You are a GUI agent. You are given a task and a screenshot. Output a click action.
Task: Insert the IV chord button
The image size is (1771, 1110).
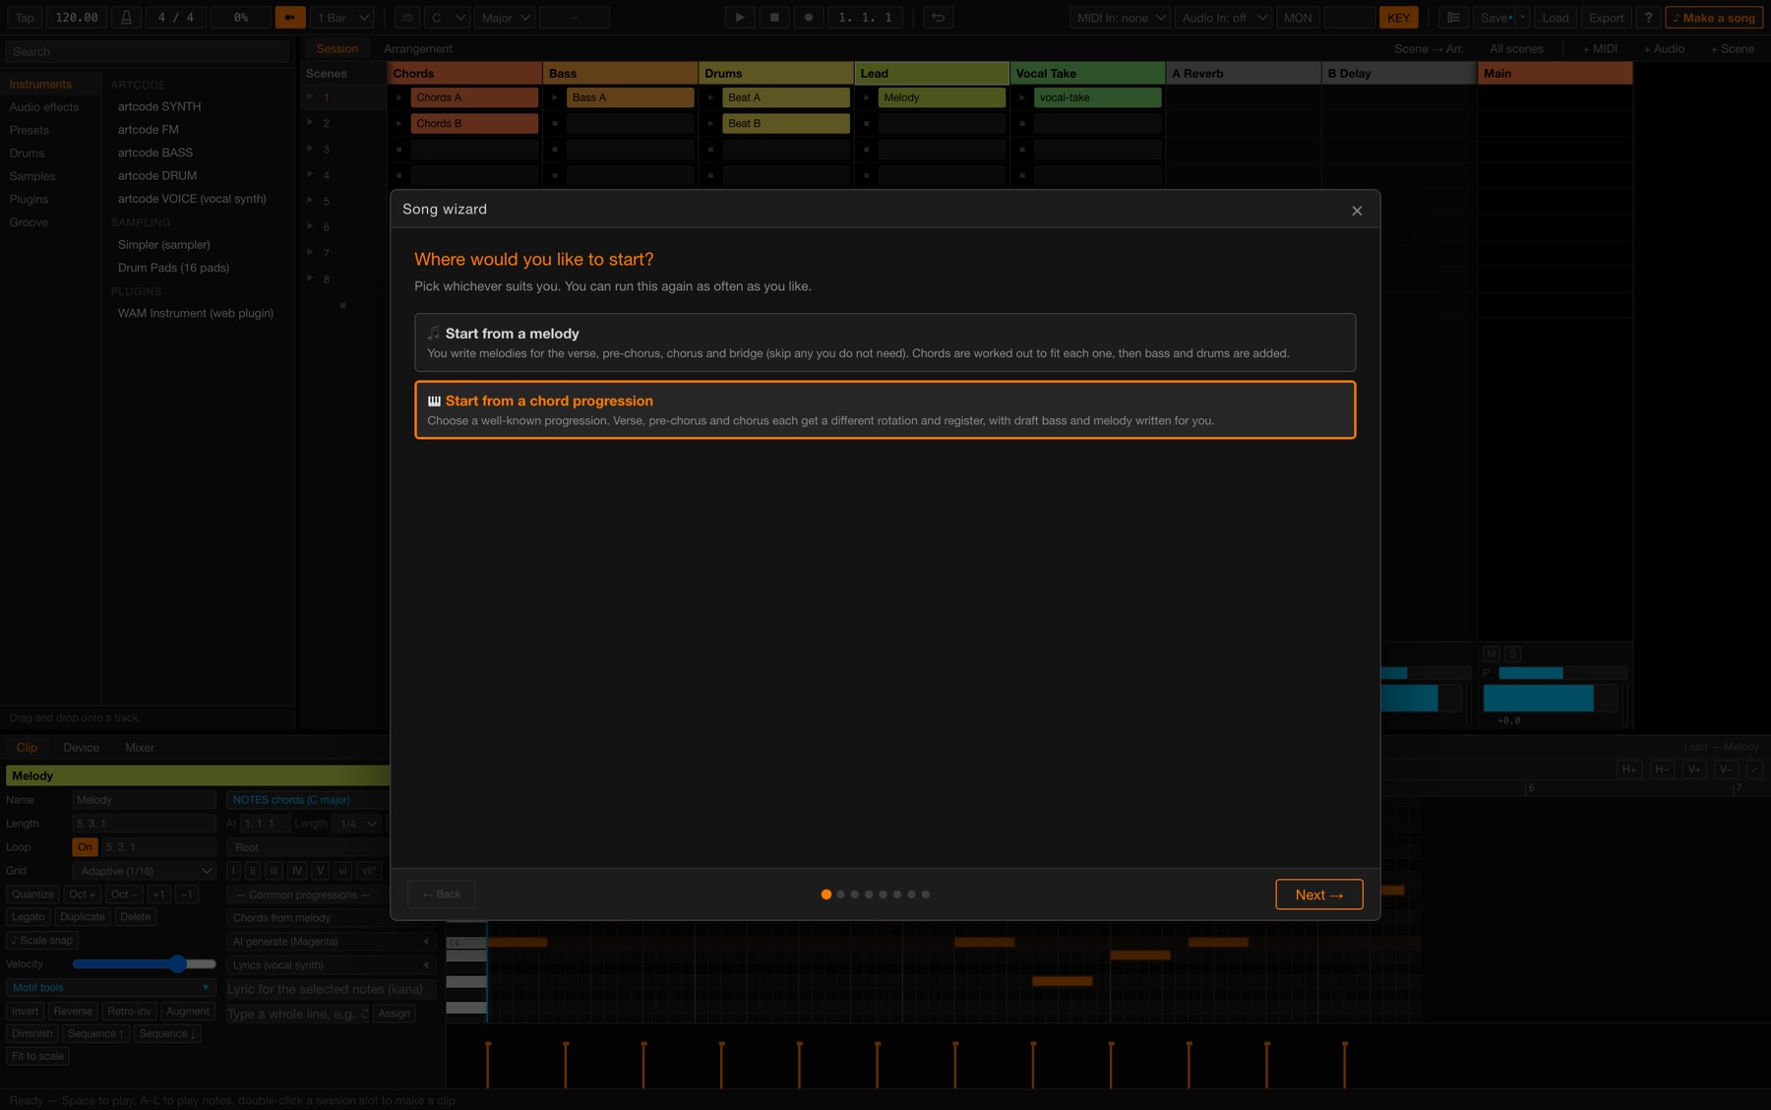(296, 871)
